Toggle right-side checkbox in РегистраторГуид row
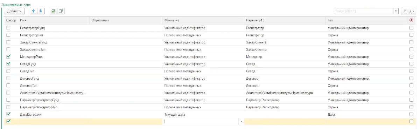Viewport: 420px width, 129px height. point(411,27)
